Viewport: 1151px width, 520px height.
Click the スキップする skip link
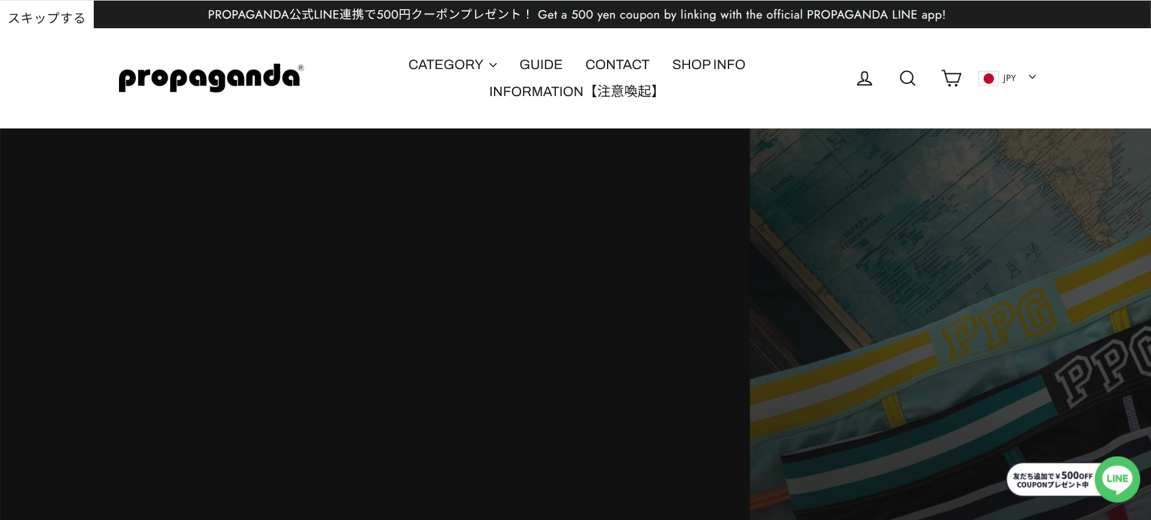47,18
